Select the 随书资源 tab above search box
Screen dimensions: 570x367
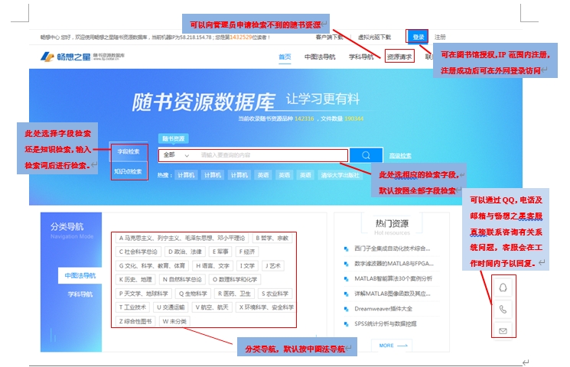[x=174, y=138]
